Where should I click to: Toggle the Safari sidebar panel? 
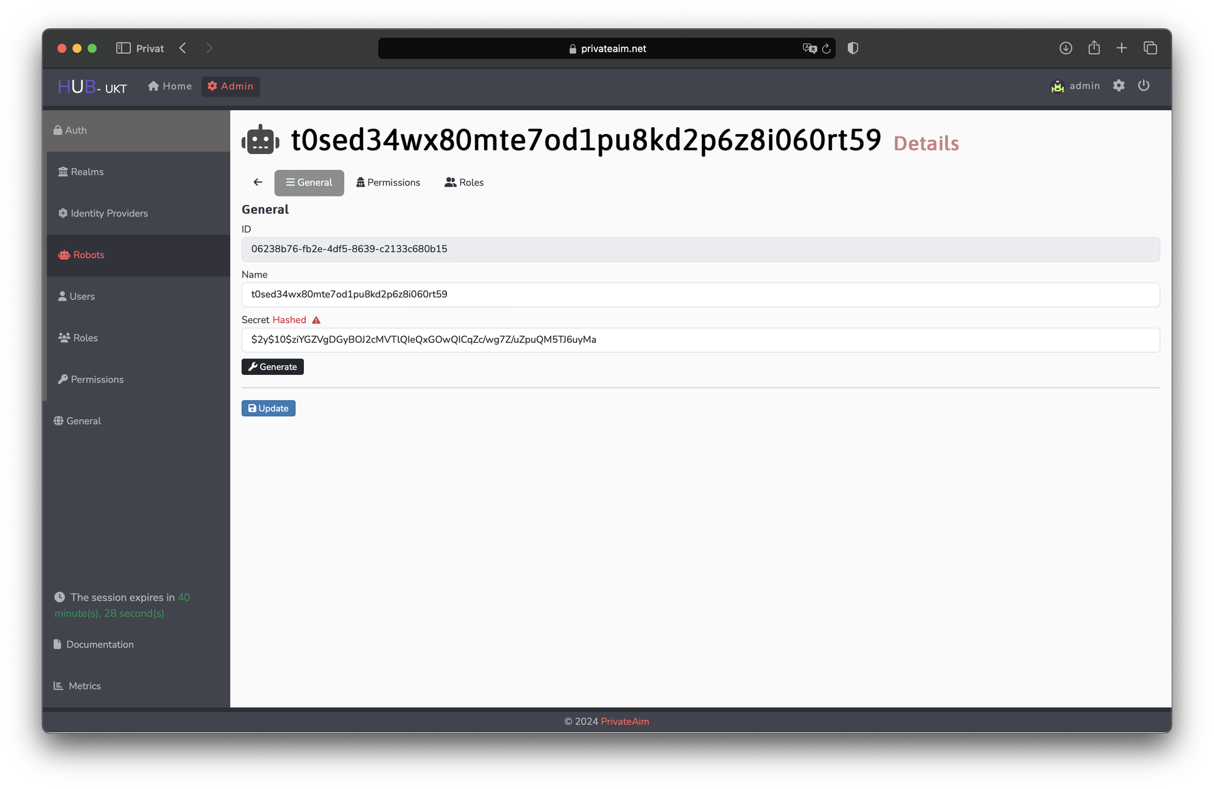click(123, 48)
